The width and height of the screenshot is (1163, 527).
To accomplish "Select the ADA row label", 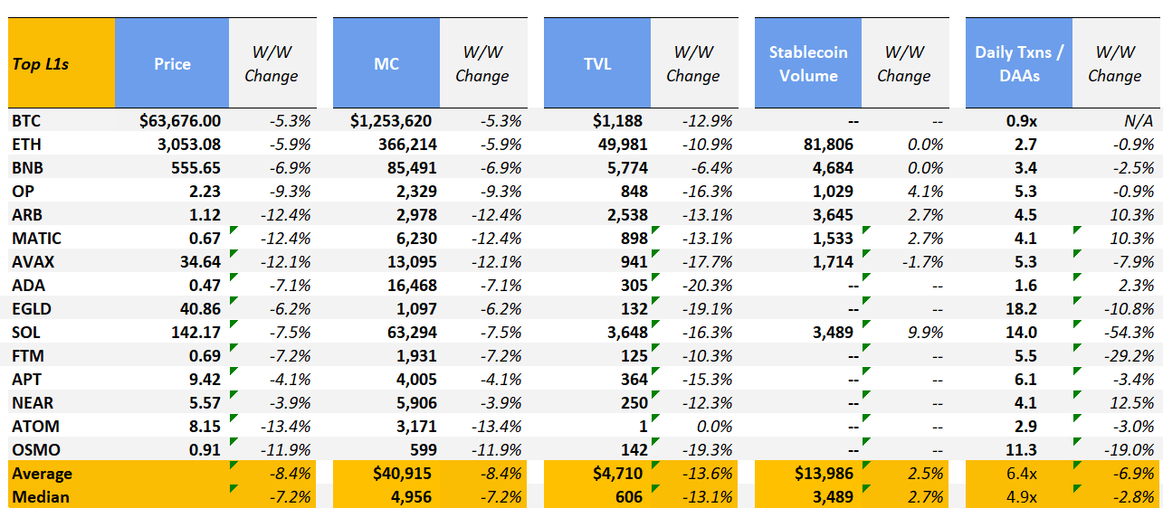I will pos(27,285).
